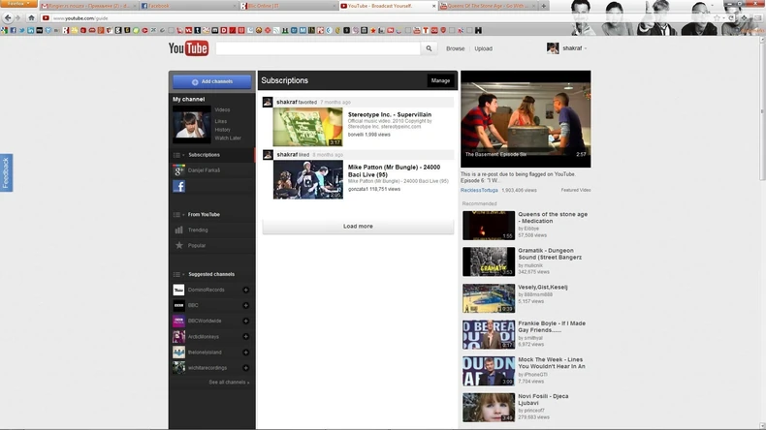The width and height of the screenshot is (766, 430).
Task: Click the search magnifier button
Action: [429, 48]
